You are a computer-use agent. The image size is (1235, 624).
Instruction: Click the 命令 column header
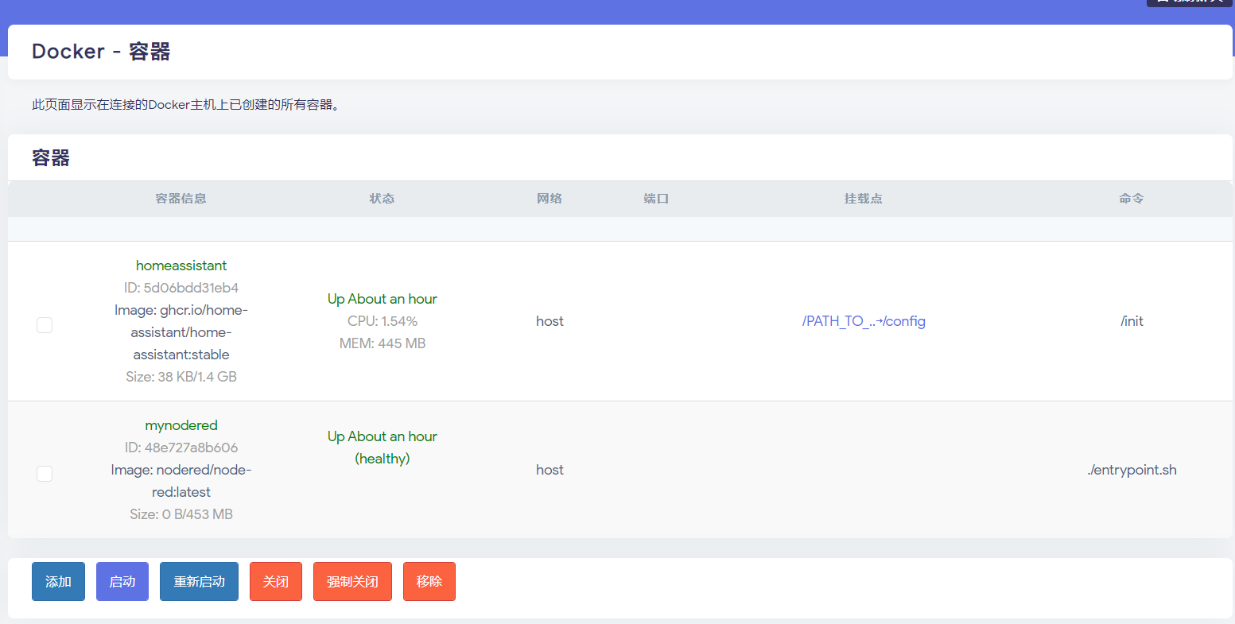1132,198
